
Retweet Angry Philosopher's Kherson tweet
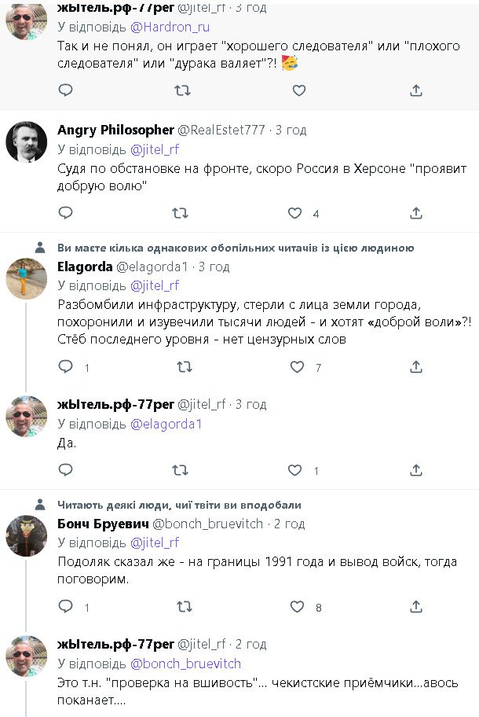(x=180, y=213)
